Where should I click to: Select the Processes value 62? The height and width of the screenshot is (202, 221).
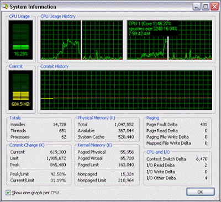64,137
